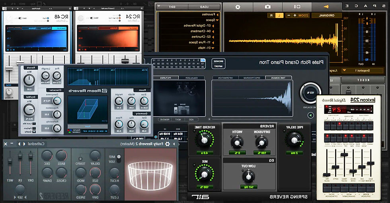Expand the 11- Pure Space folder

(213, 43)
